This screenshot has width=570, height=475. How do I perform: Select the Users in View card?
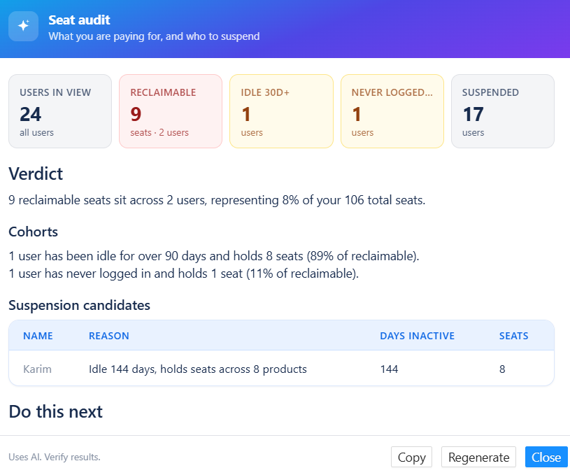pyautogui.click(x=60, y=111)
